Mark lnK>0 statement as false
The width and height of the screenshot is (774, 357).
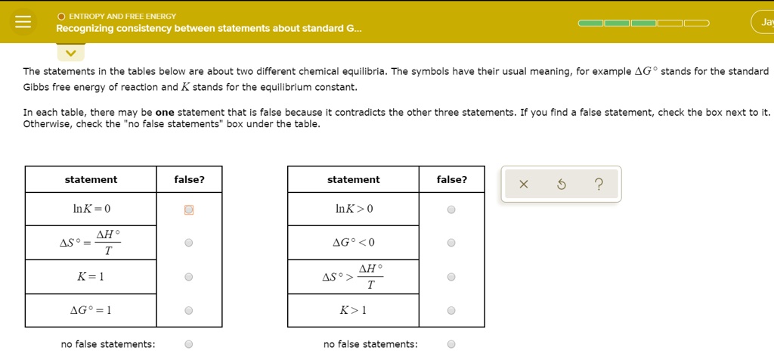pos(451,210)
